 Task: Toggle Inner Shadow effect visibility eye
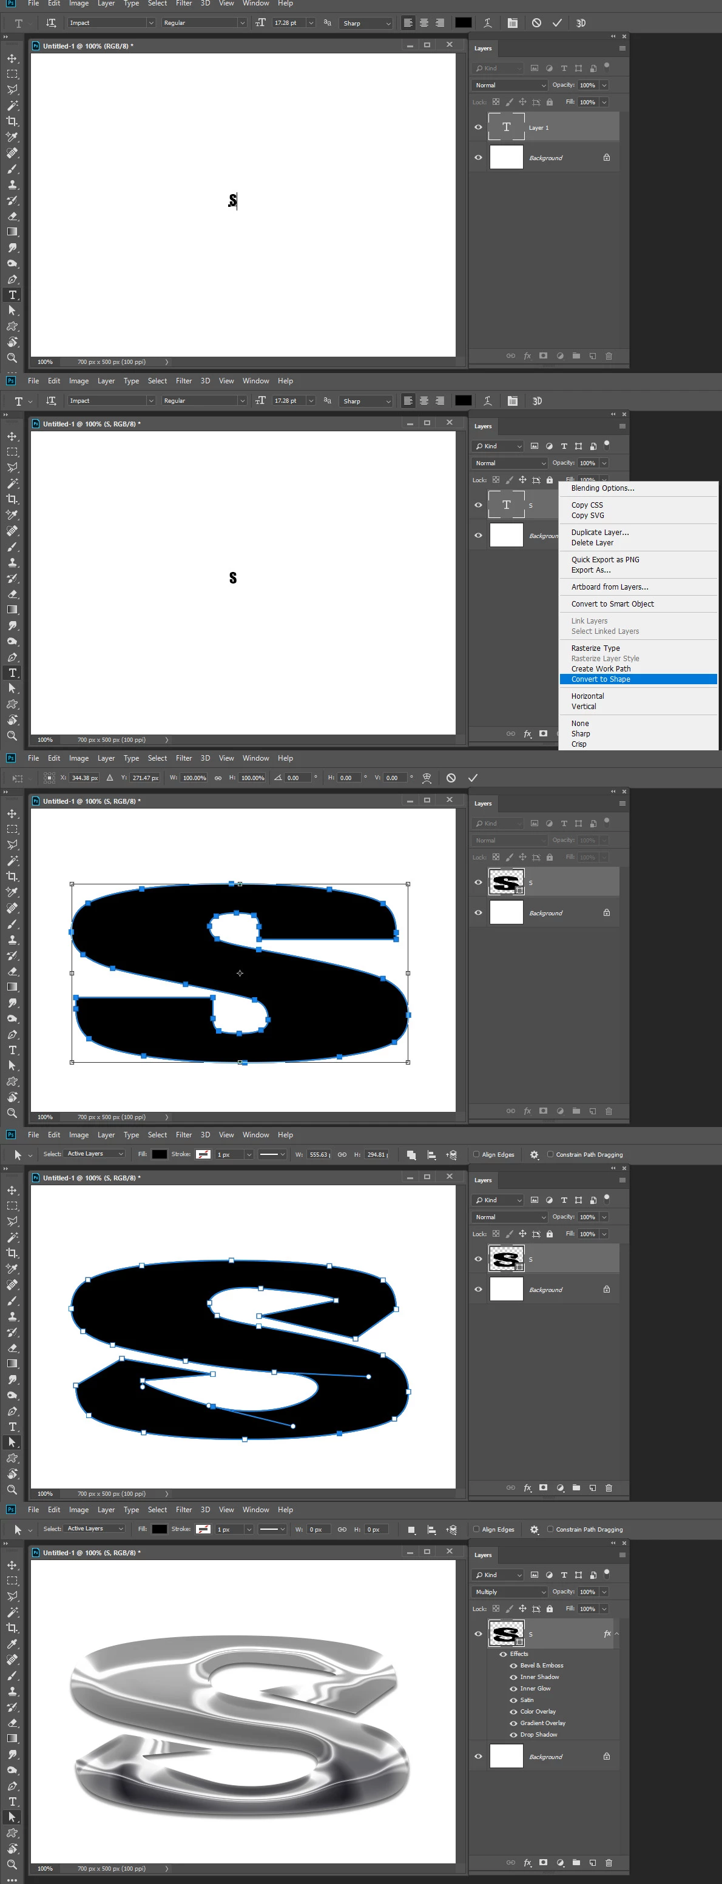(x=513, y=1677)
